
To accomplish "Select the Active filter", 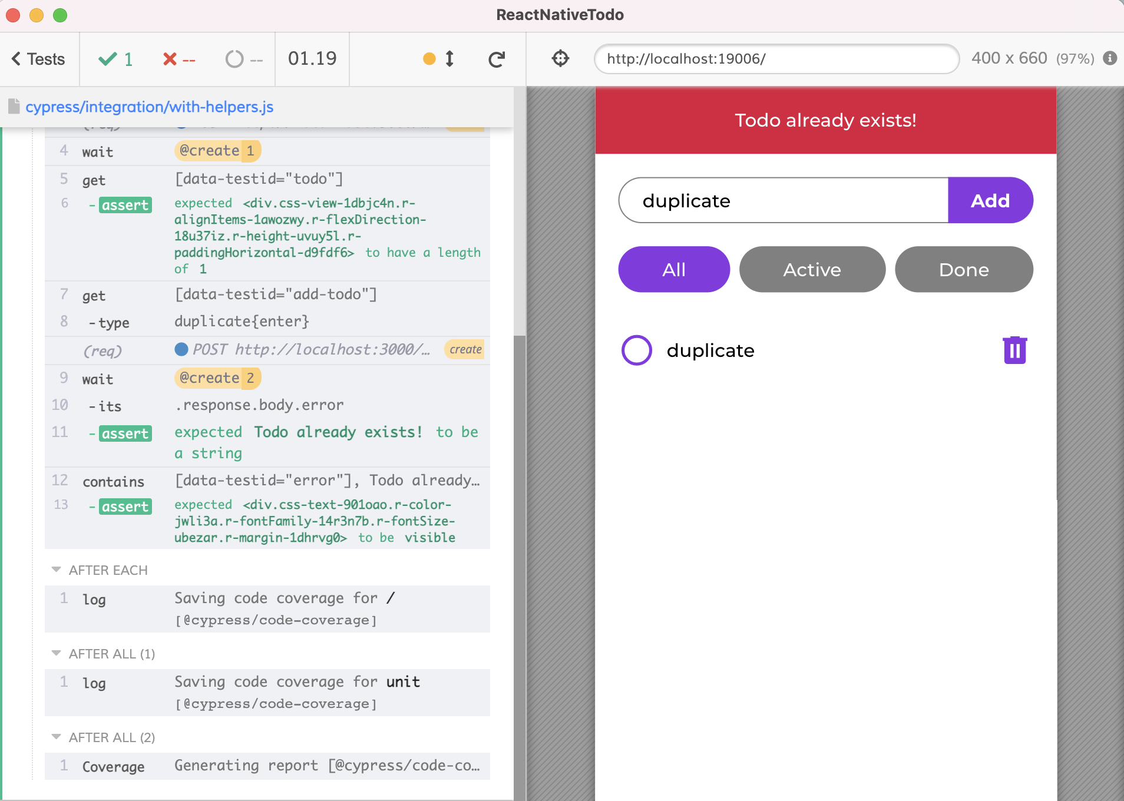I will pos(812,269).
